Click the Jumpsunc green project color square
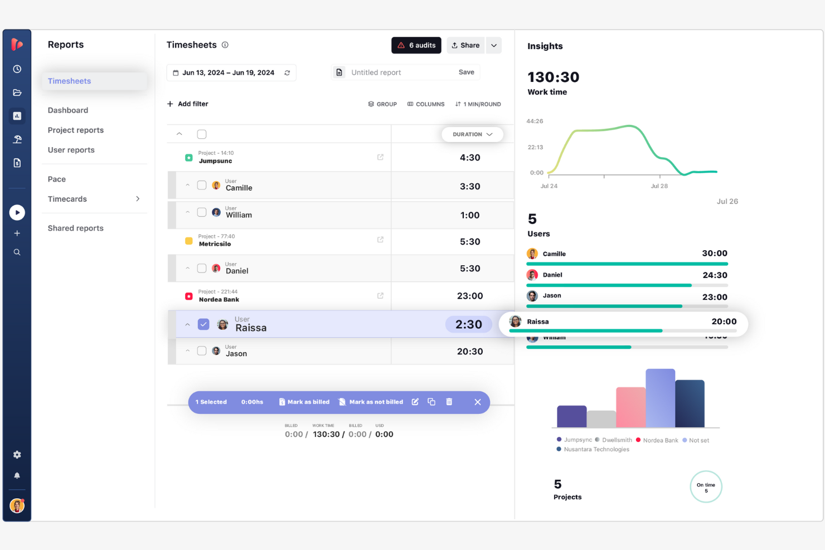This screenshot has width=825, height=550. 189,158
